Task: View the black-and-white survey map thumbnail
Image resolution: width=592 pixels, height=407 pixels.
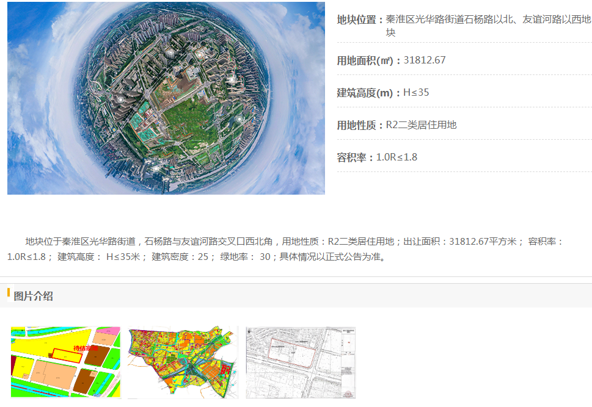Action: (x=300, y=362)
